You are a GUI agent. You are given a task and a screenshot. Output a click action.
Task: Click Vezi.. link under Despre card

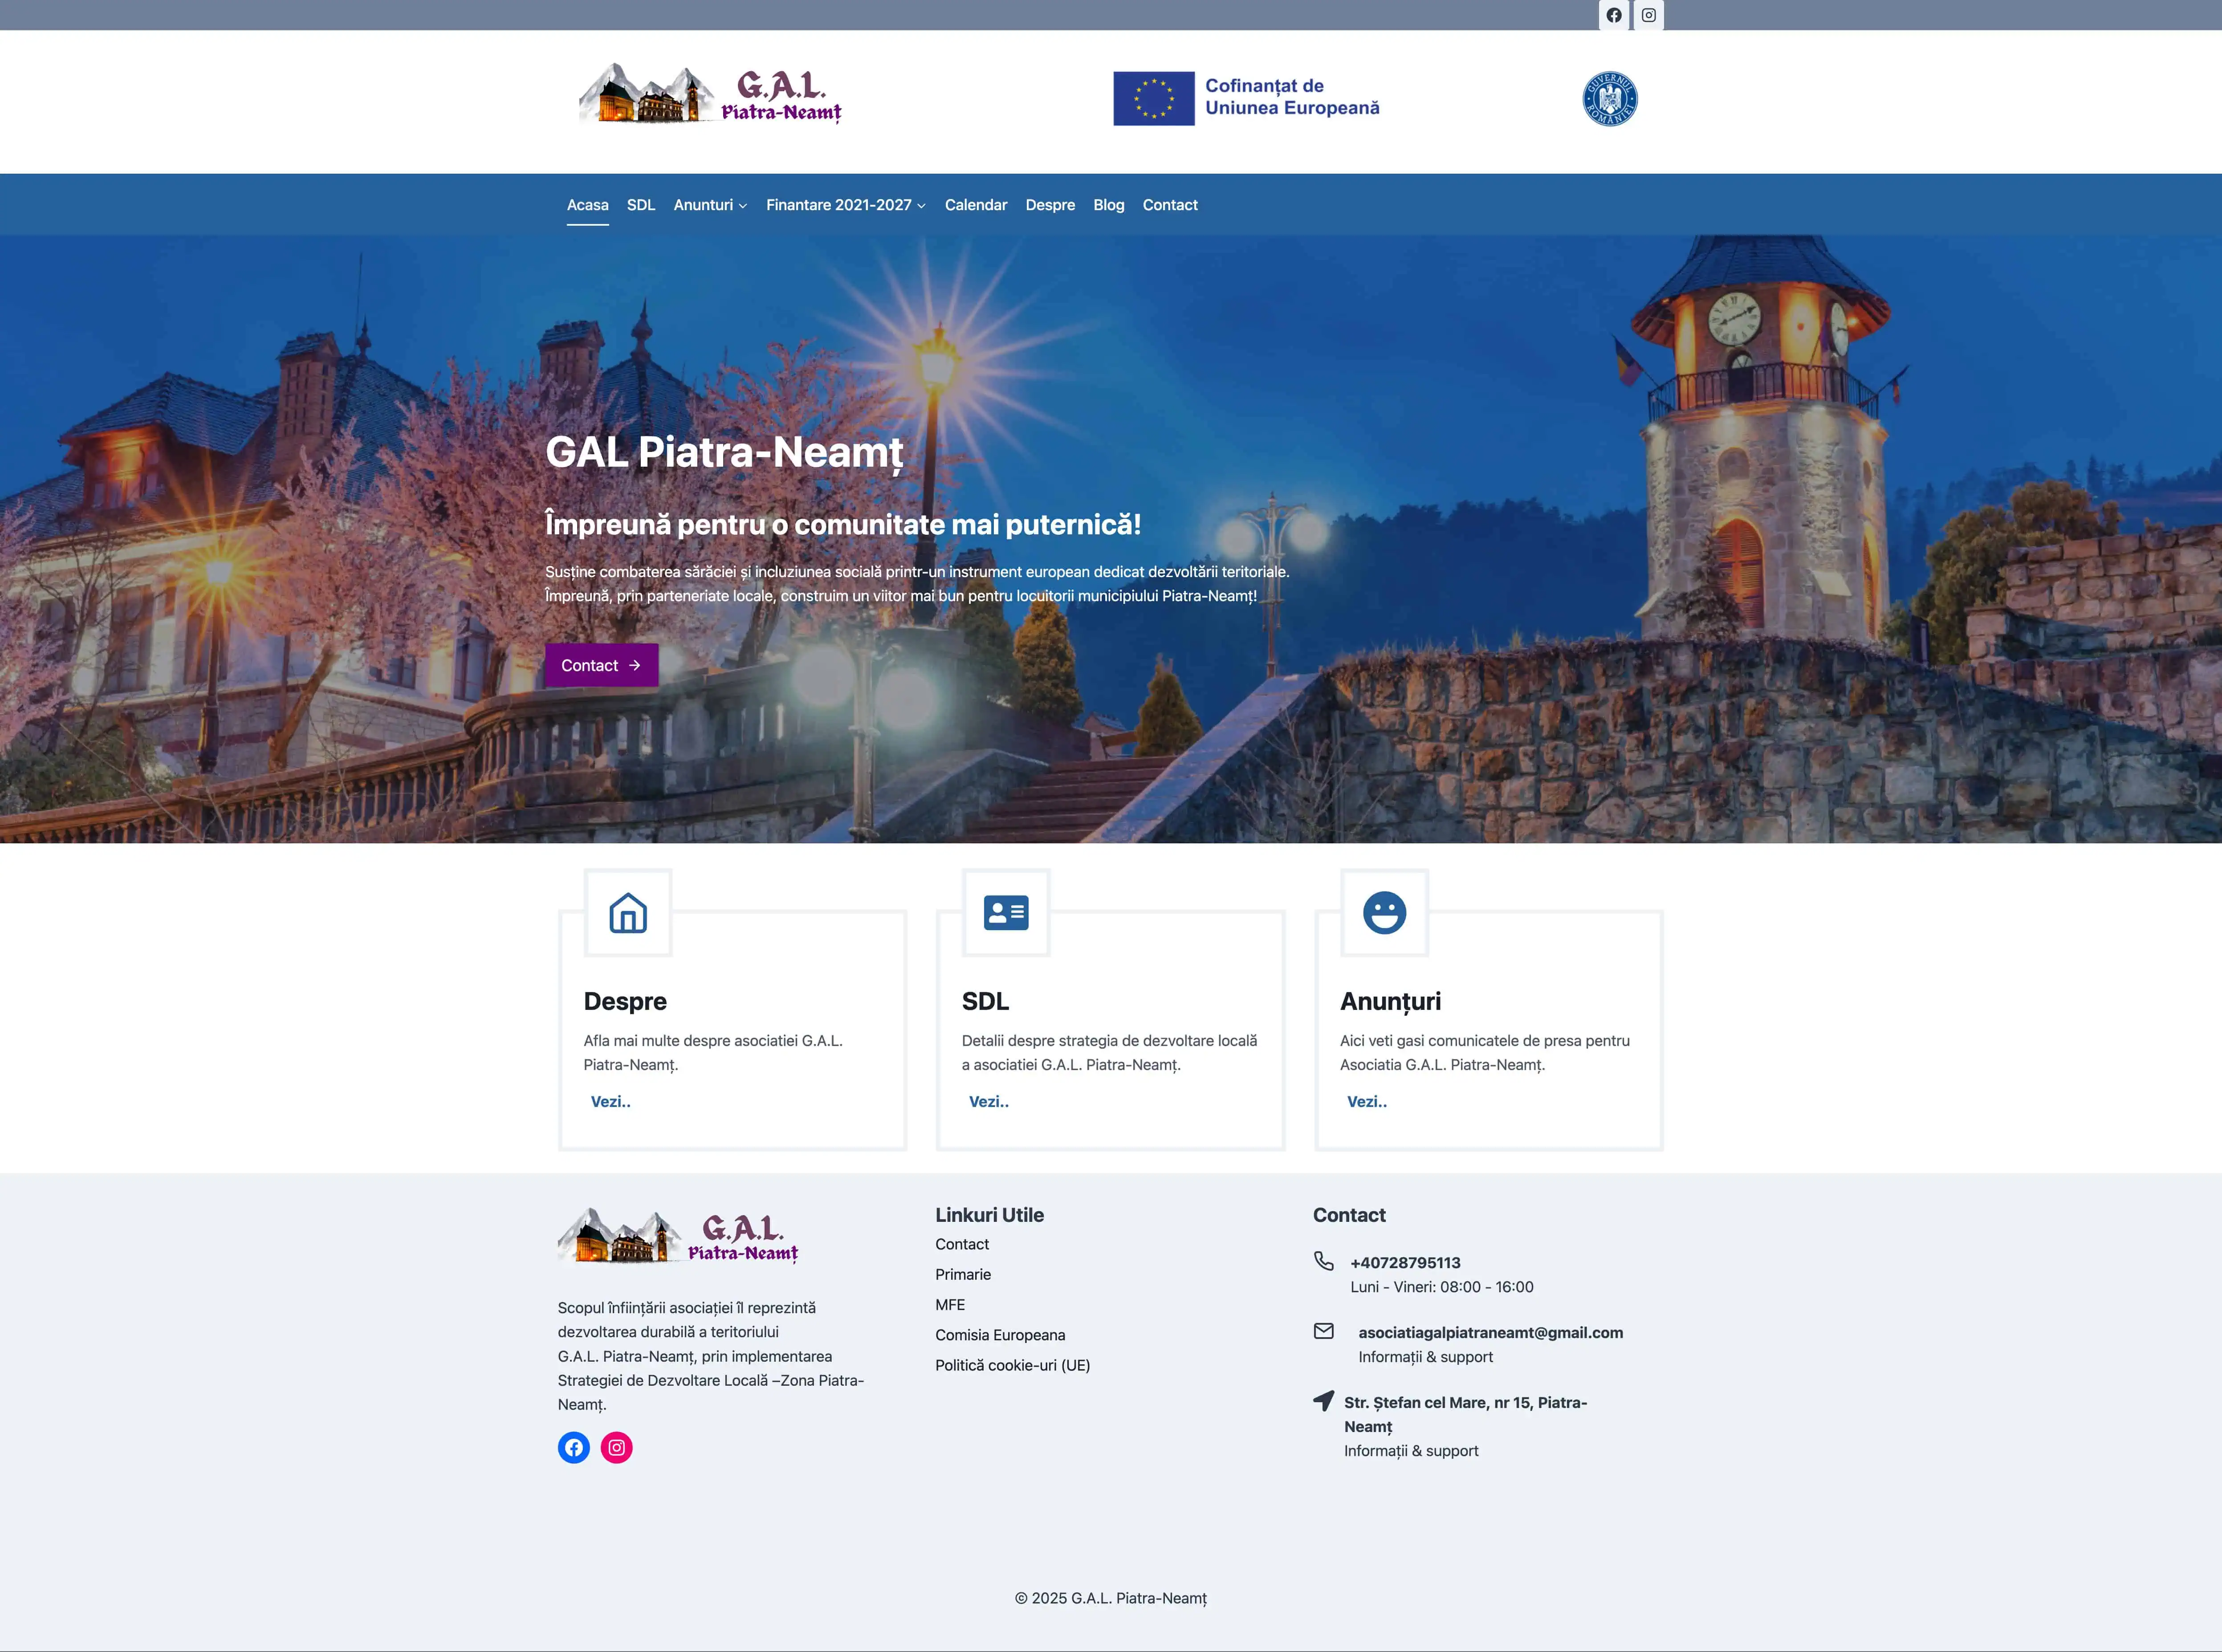610,1101
